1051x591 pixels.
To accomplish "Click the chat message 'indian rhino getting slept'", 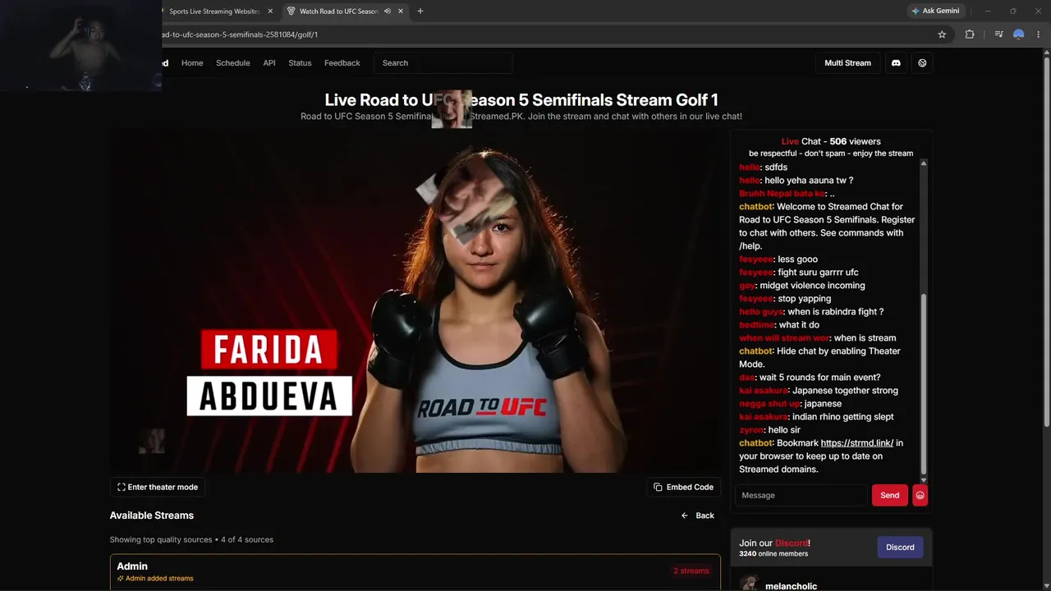I will [x=843, y=417].
